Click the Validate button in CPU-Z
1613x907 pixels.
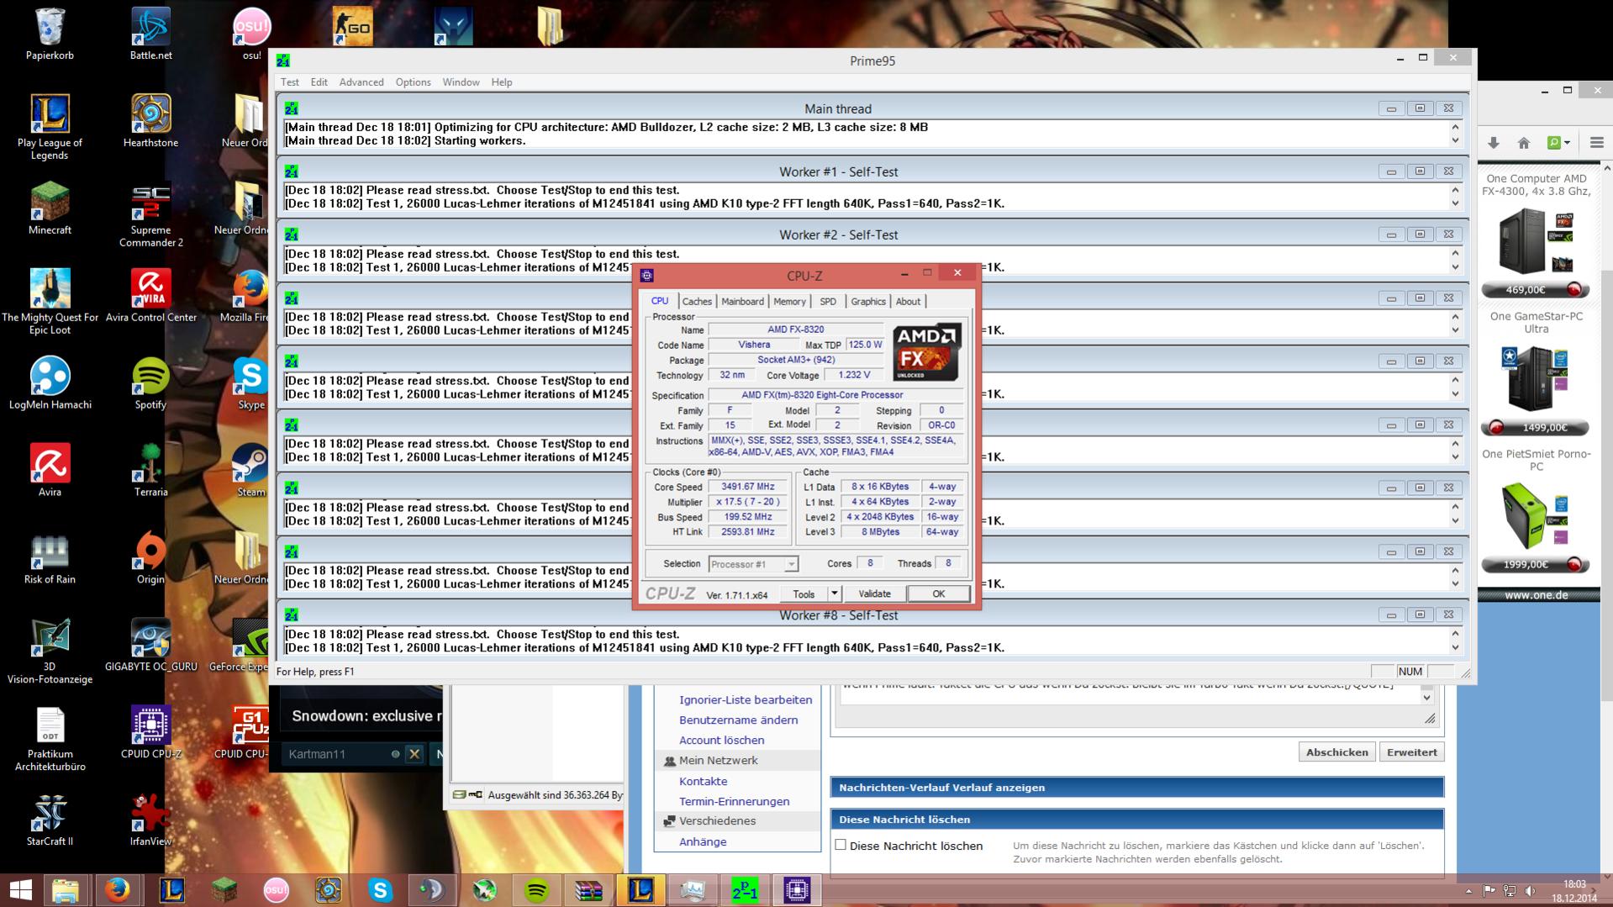point(874,593)
